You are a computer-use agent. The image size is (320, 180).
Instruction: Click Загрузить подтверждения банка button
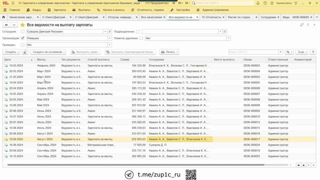[130, 52]
